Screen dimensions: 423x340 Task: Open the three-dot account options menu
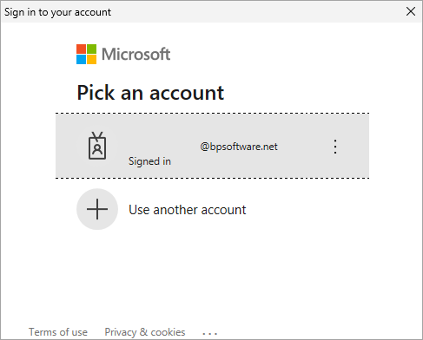(335, 147)
